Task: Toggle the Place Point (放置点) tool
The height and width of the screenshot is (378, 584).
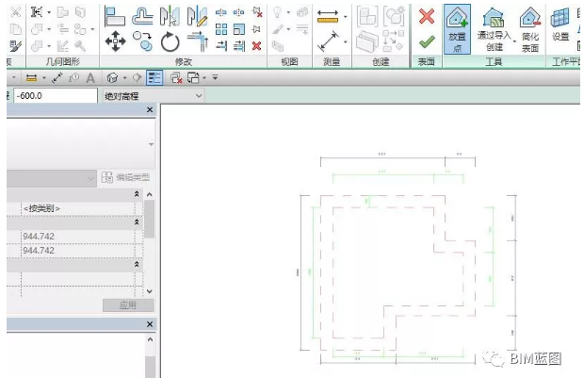Action: (457, 29)
